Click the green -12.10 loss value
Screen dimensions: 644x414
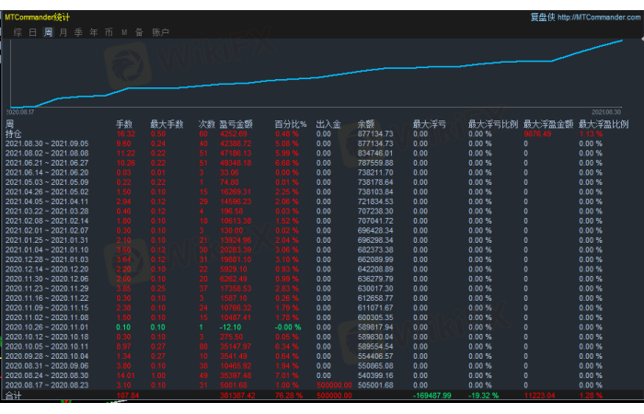pyautogui.click(x=230, y=328)
